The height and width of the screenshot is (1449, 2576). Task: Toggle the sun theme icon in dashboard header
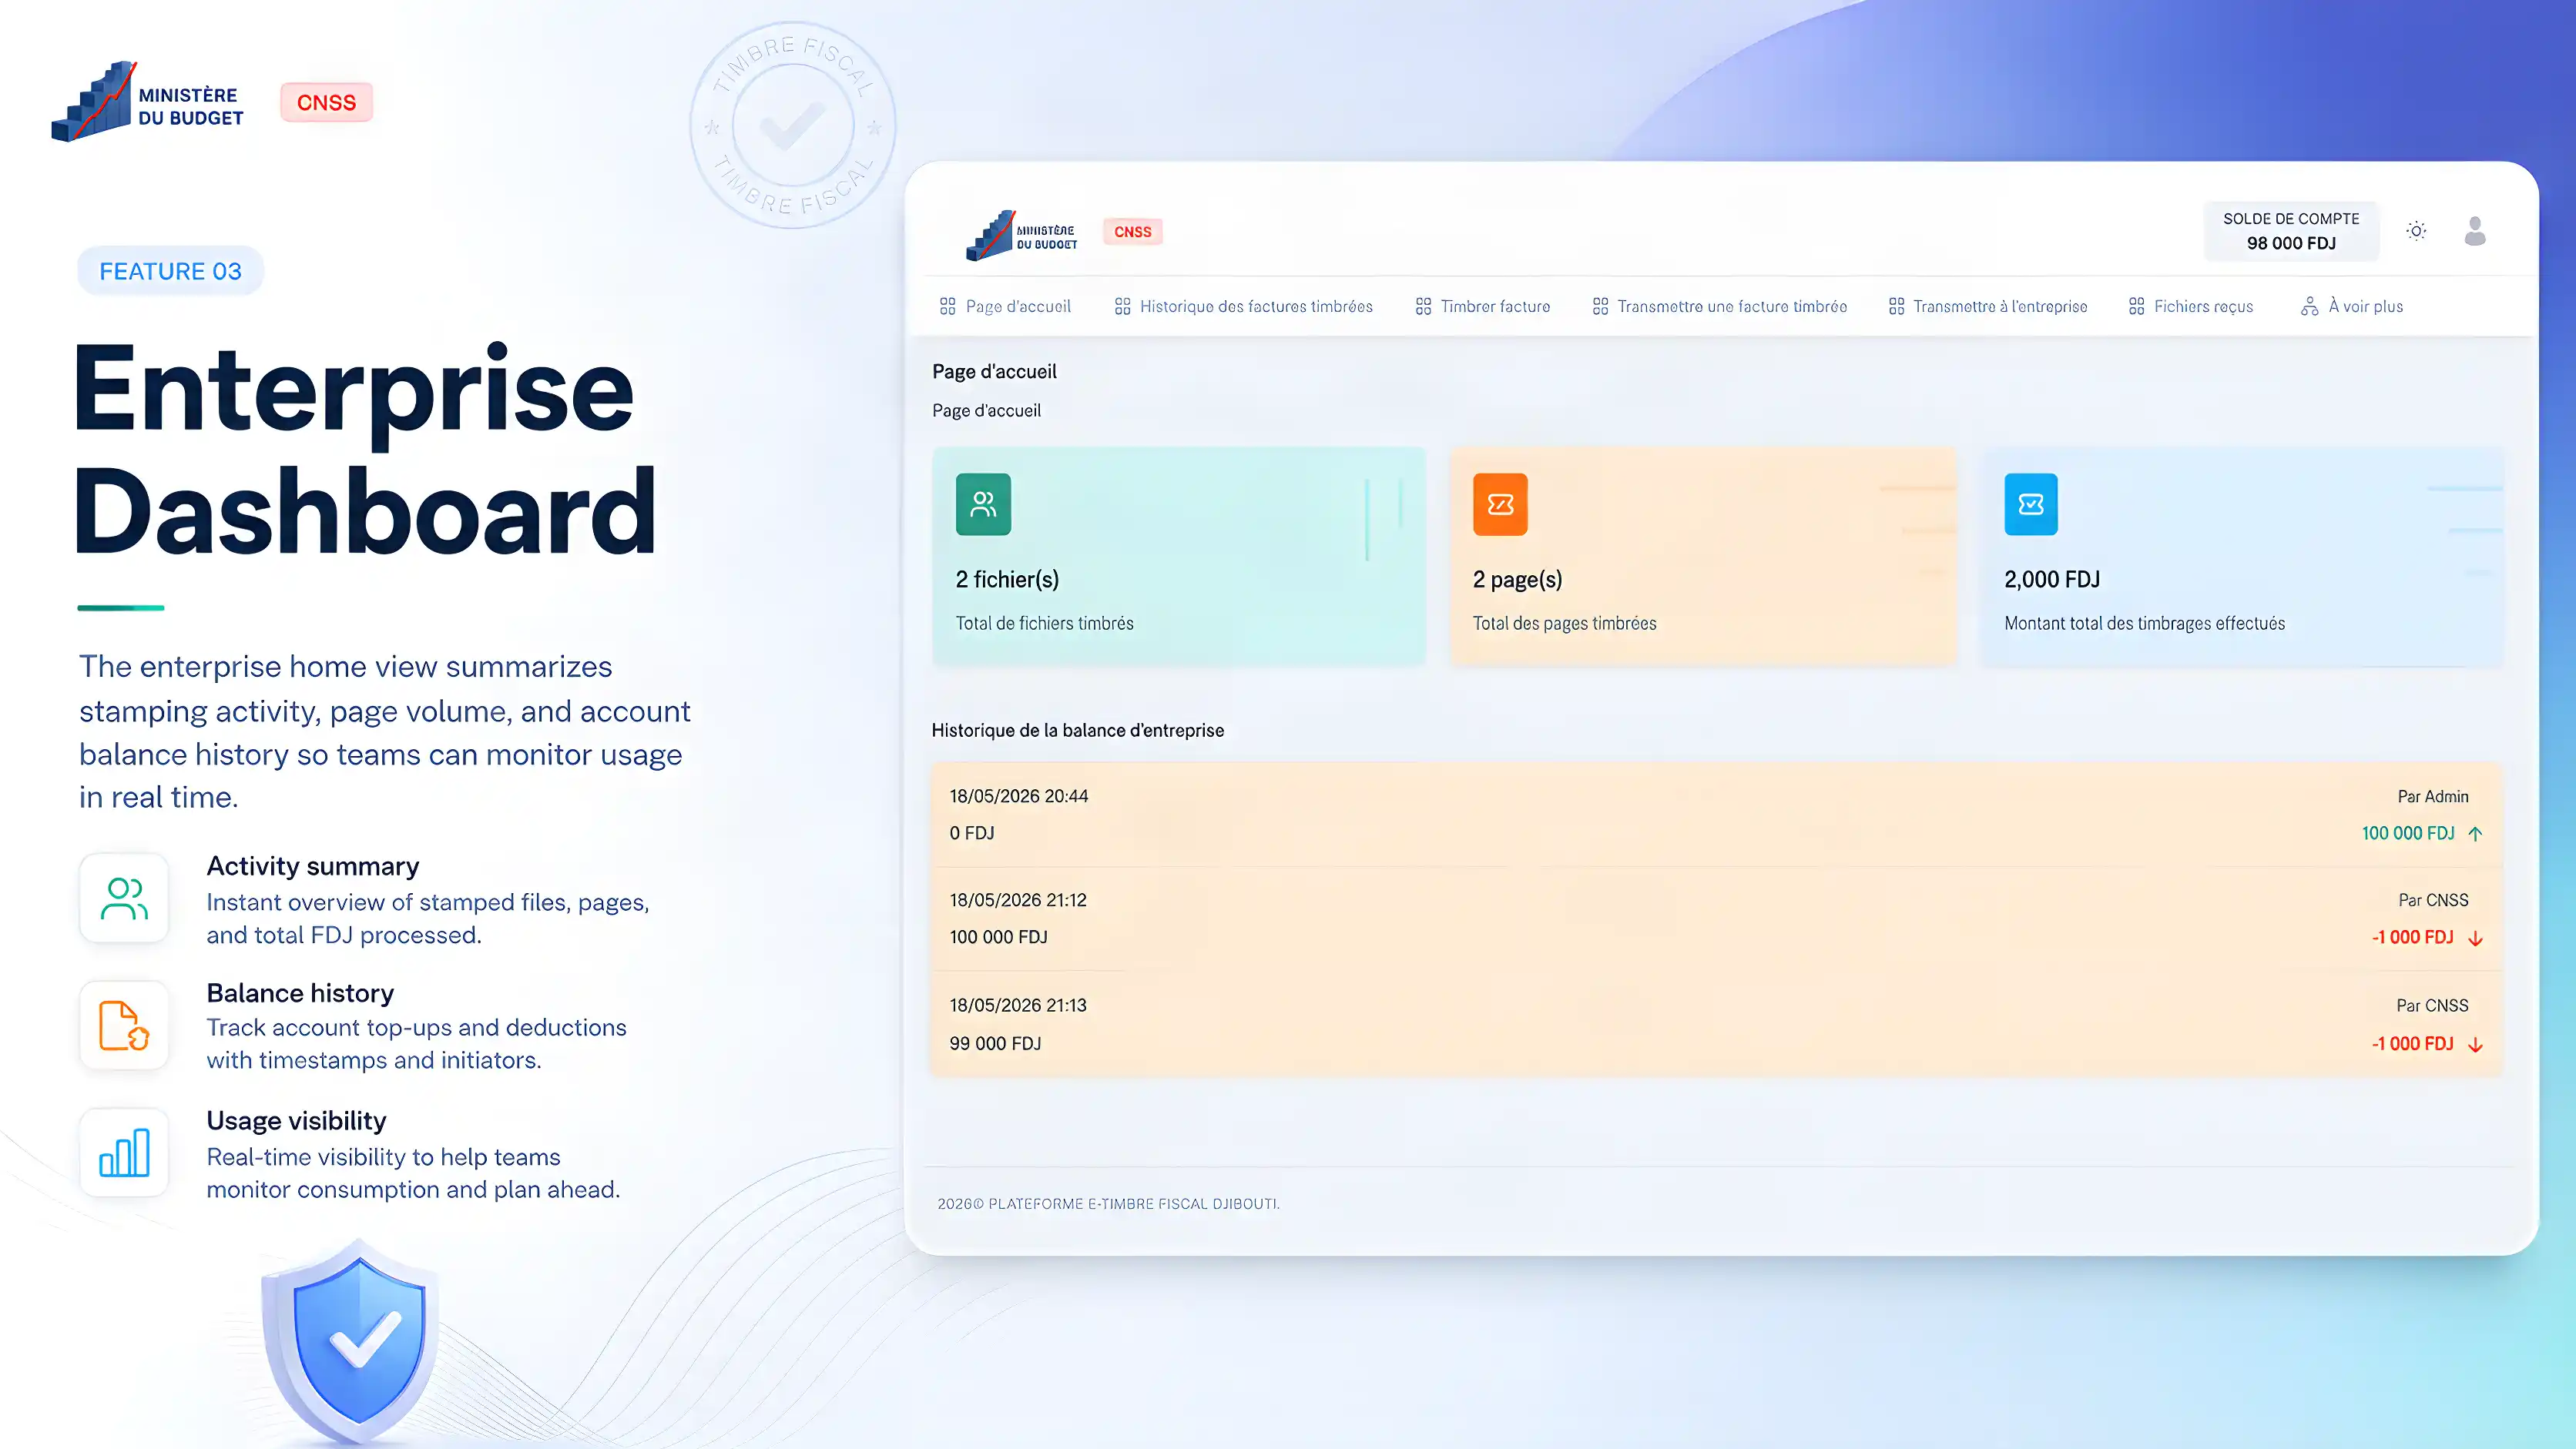(x=2416, y=231)
